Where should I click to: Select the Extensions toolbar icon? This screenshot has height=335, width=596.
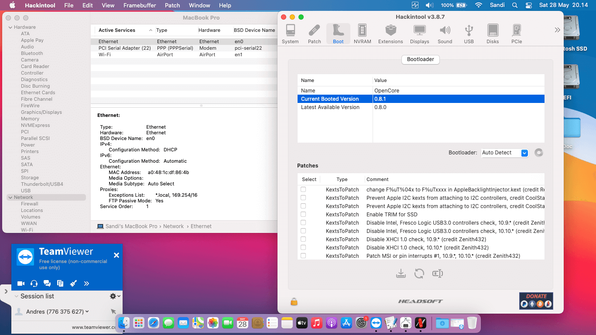pos(390,34)
